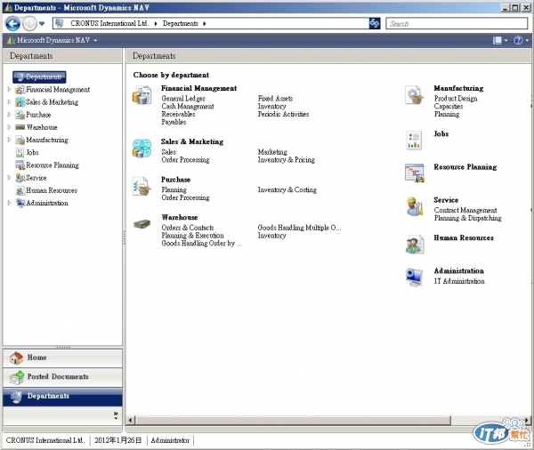Click the Forward navigation arrow
This screenshot has width=534, height=450.
point(29,24)
